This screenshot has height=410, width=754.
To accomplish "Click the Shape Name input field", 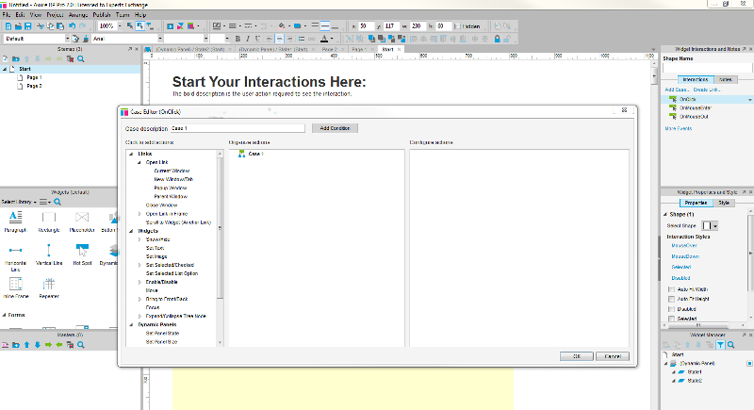I will pos(708,68).
